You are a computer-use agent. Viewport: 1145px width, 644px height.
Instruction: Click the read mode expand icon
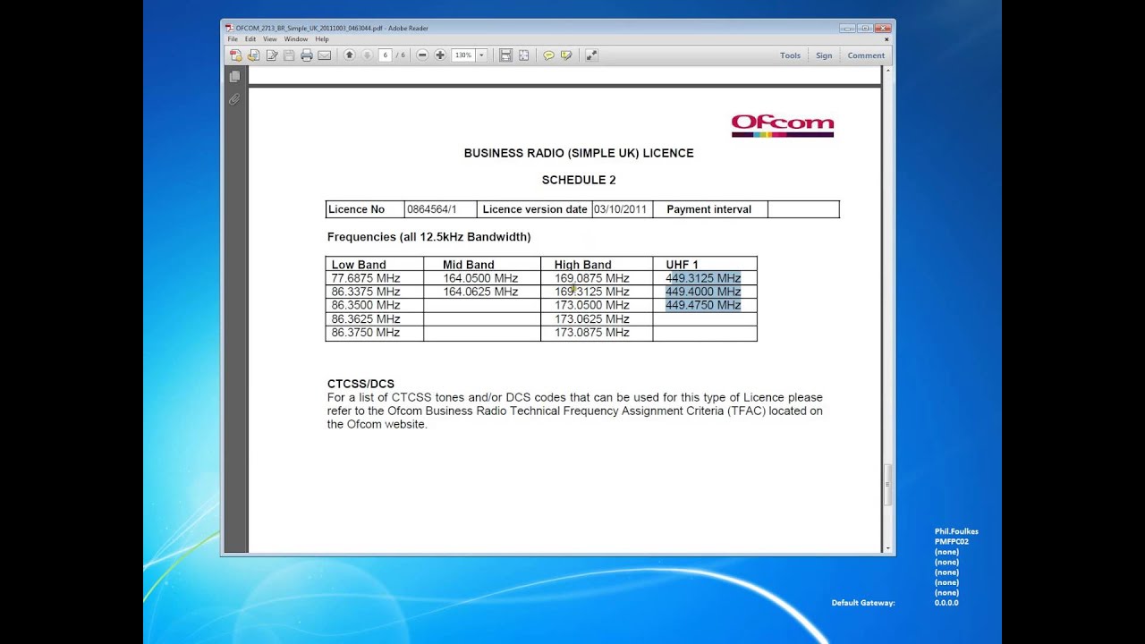click(x=591, y=55)
